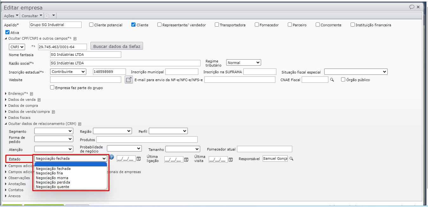Screen dimensions: 428x207
Task: Open Regime tributário dropdown showing Normal
Action: click(243, 63)
